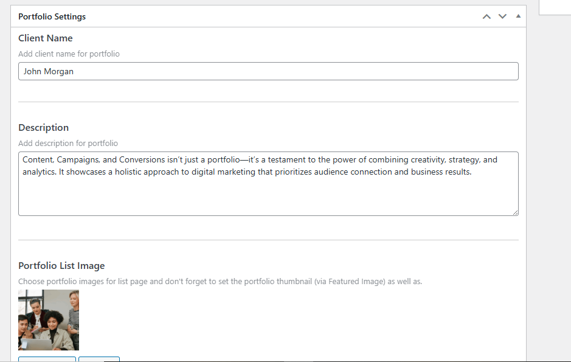Viewport: 571px width, 362px height.
Task: Focus the Client Name input field
Action: click(268, 71)
